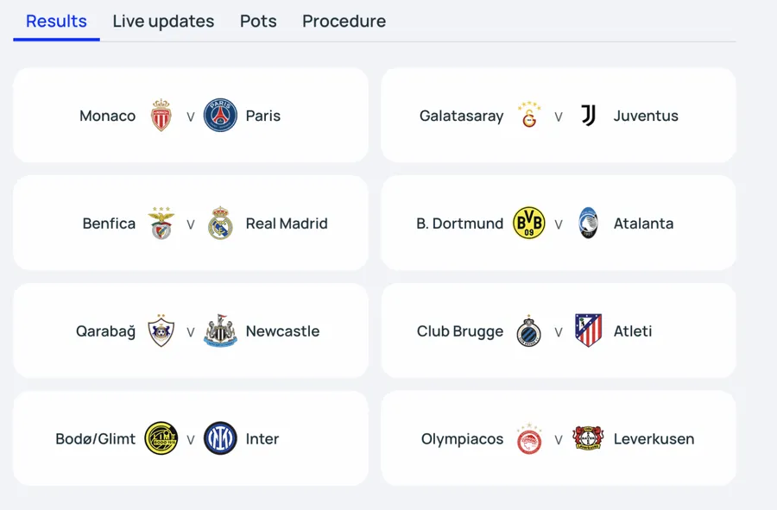The width and height of the screenshot is (777, 510).
Task: Click the Benfica club crest
Action: pos(161,224)
